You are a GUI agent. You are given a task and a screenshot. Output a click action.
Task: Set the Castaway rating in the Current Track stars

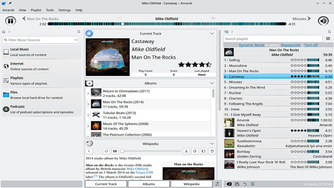point(195,64)
